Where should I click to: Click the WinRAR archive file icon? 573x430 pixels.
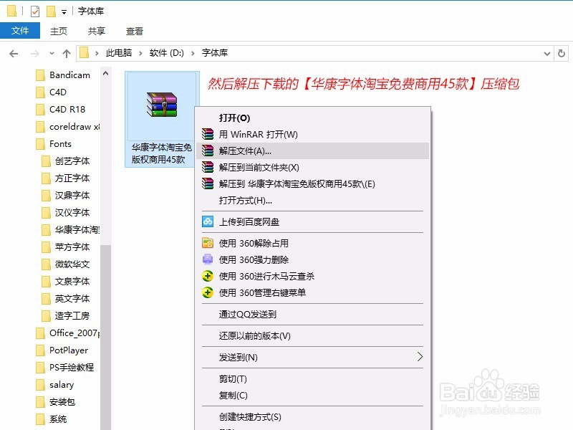pyautogui.click(x=162, y=105)
